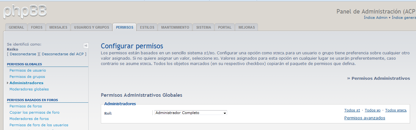Click Permisos Administrativos Globales heading
Image resolution: width=416 pixels, height=130 pixels.
click(x=141, y=95)
